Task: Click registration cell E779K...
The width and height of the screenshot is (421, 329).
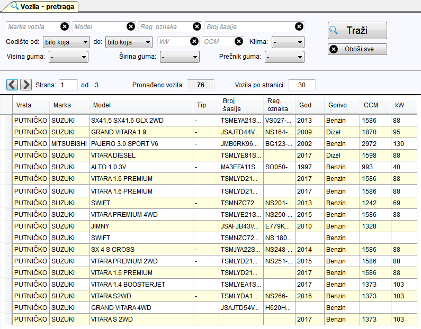Action: click(279, 226)
